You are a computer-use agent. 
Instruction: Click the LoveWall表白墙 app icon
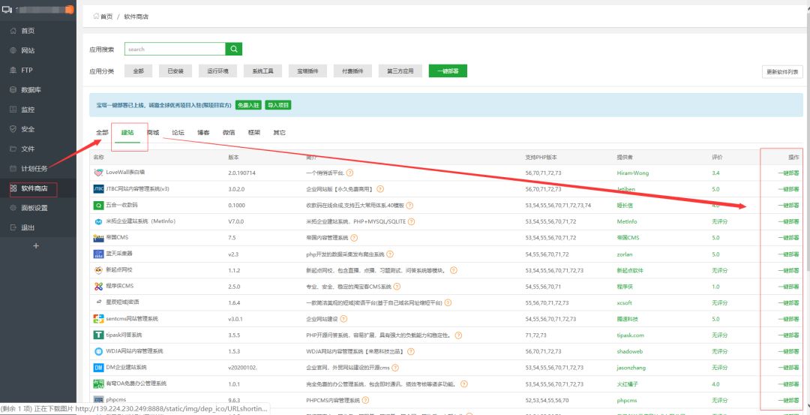pyautogui.click(x=98, y=173)
